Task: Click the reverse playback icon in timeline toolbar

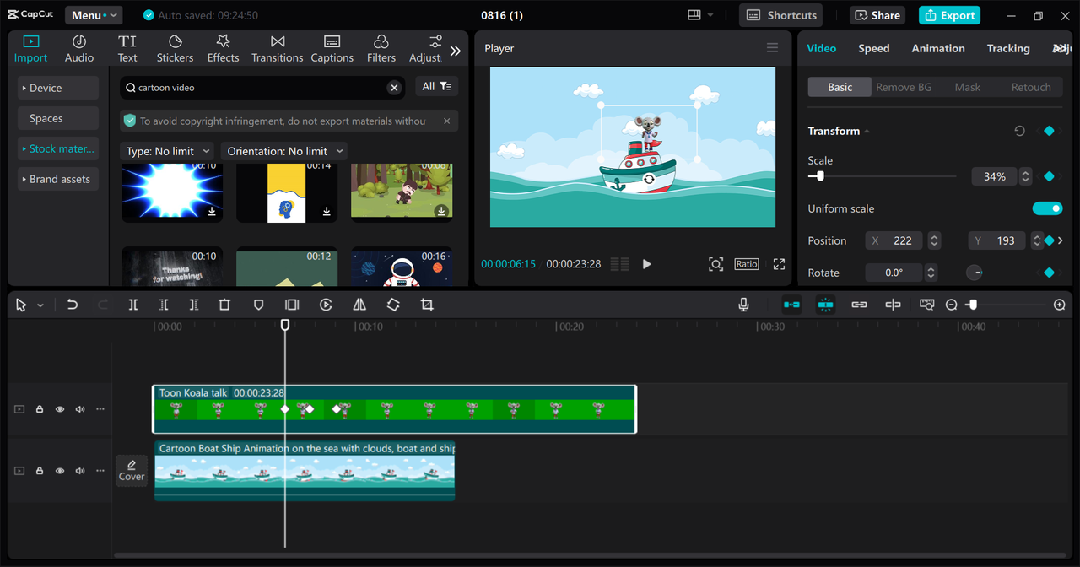Action: [x=326, y=305]
